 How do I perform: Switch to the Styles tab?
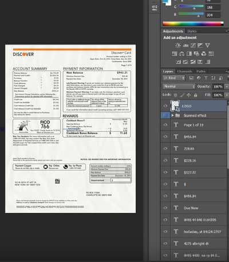tap(192, 31)
